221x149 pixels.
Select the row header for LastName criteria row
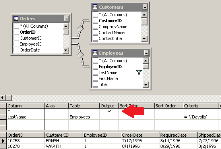point(3,117)
